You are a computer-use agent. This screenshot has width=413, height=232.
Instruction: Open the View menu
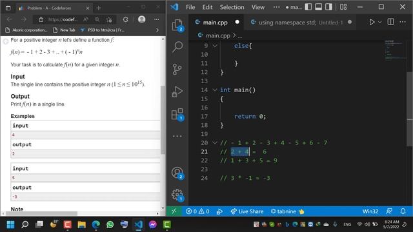pyautogui.click(x=258, y=7)
